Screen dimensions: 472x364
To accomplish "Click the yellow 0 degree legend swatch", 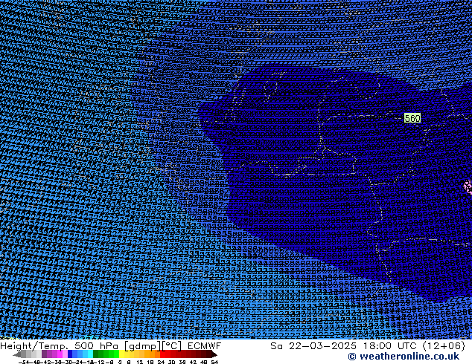I will (x=121, y=354).
